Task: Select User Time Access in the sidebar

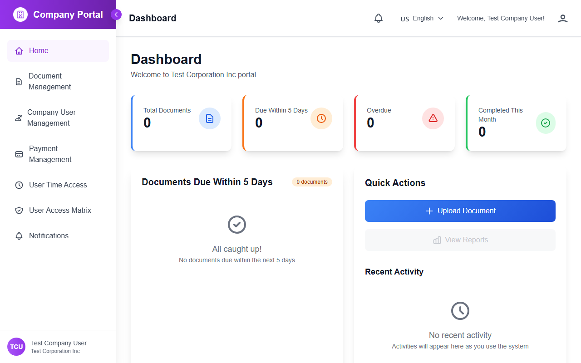Action: coord(57,185)
